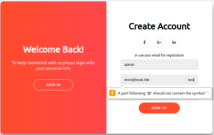Click the email validation tooltip message

pyautogui.click(x=163, y=93)
